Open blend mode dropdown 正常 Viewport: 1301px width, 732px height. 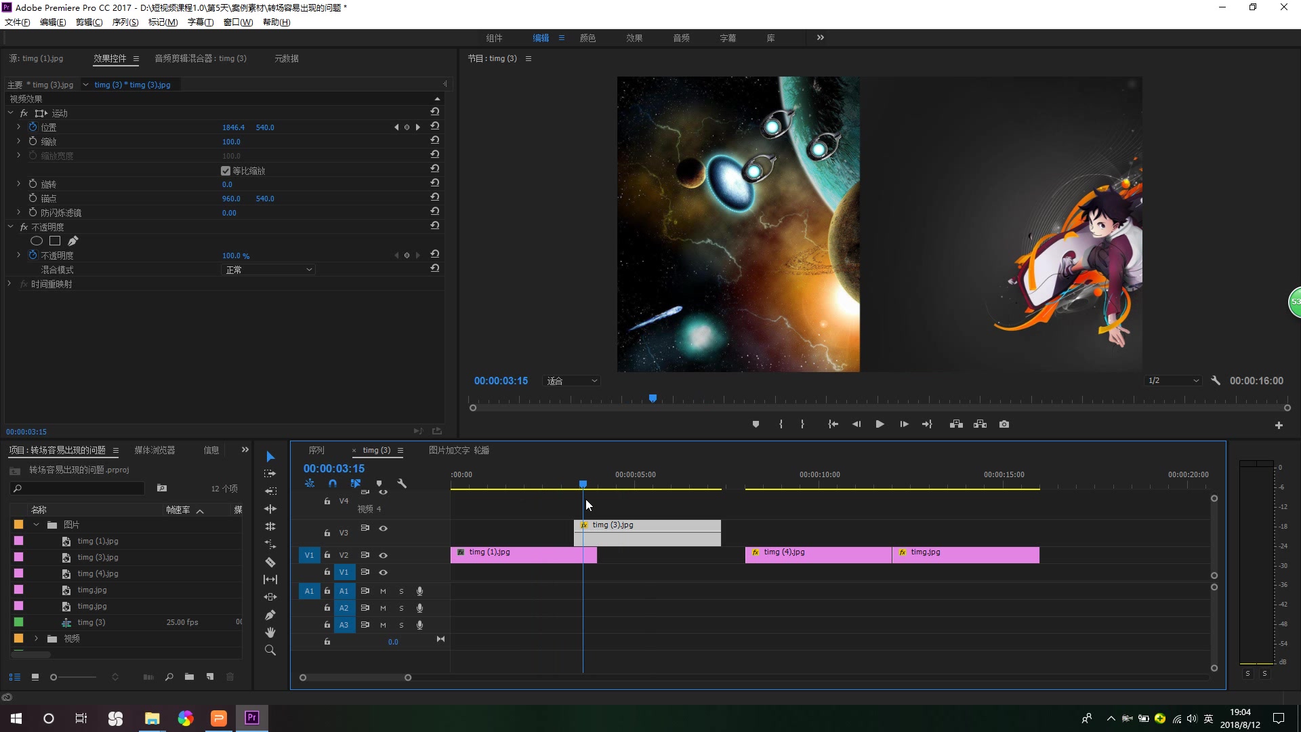pos(269,270)
